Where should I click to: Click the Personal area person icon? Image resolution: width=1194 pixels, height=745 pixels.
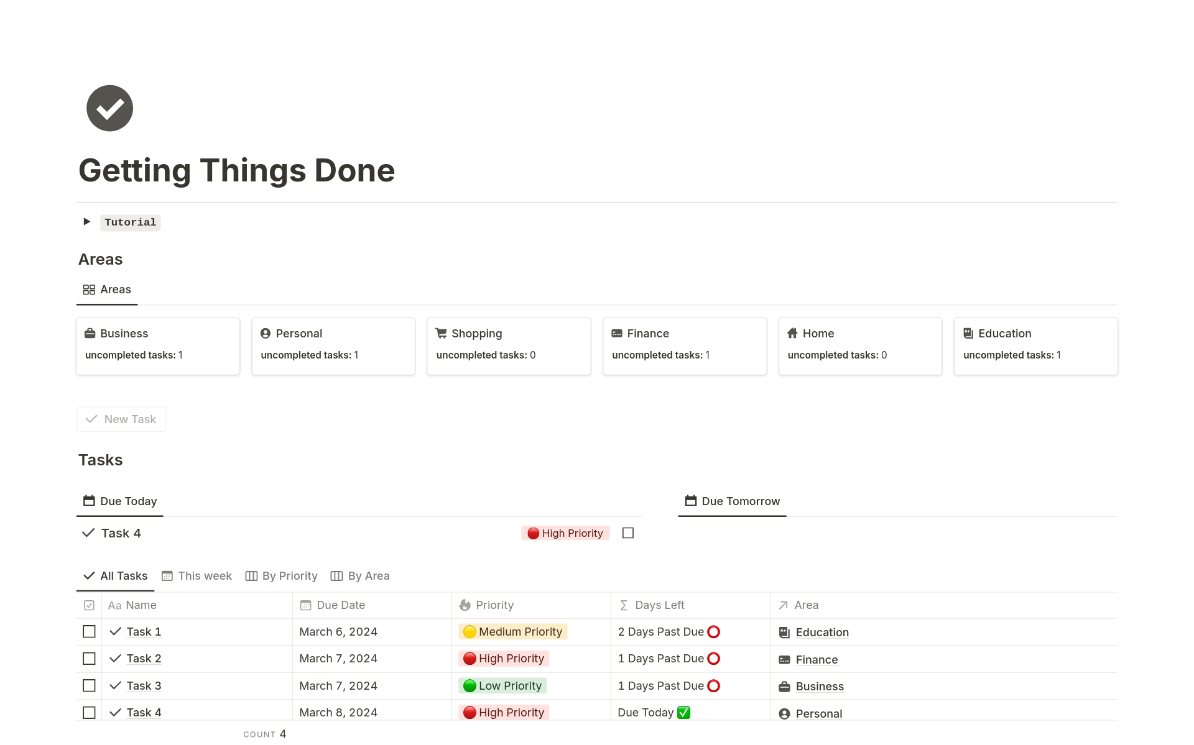pyautogui.click(x=264, y=333)
